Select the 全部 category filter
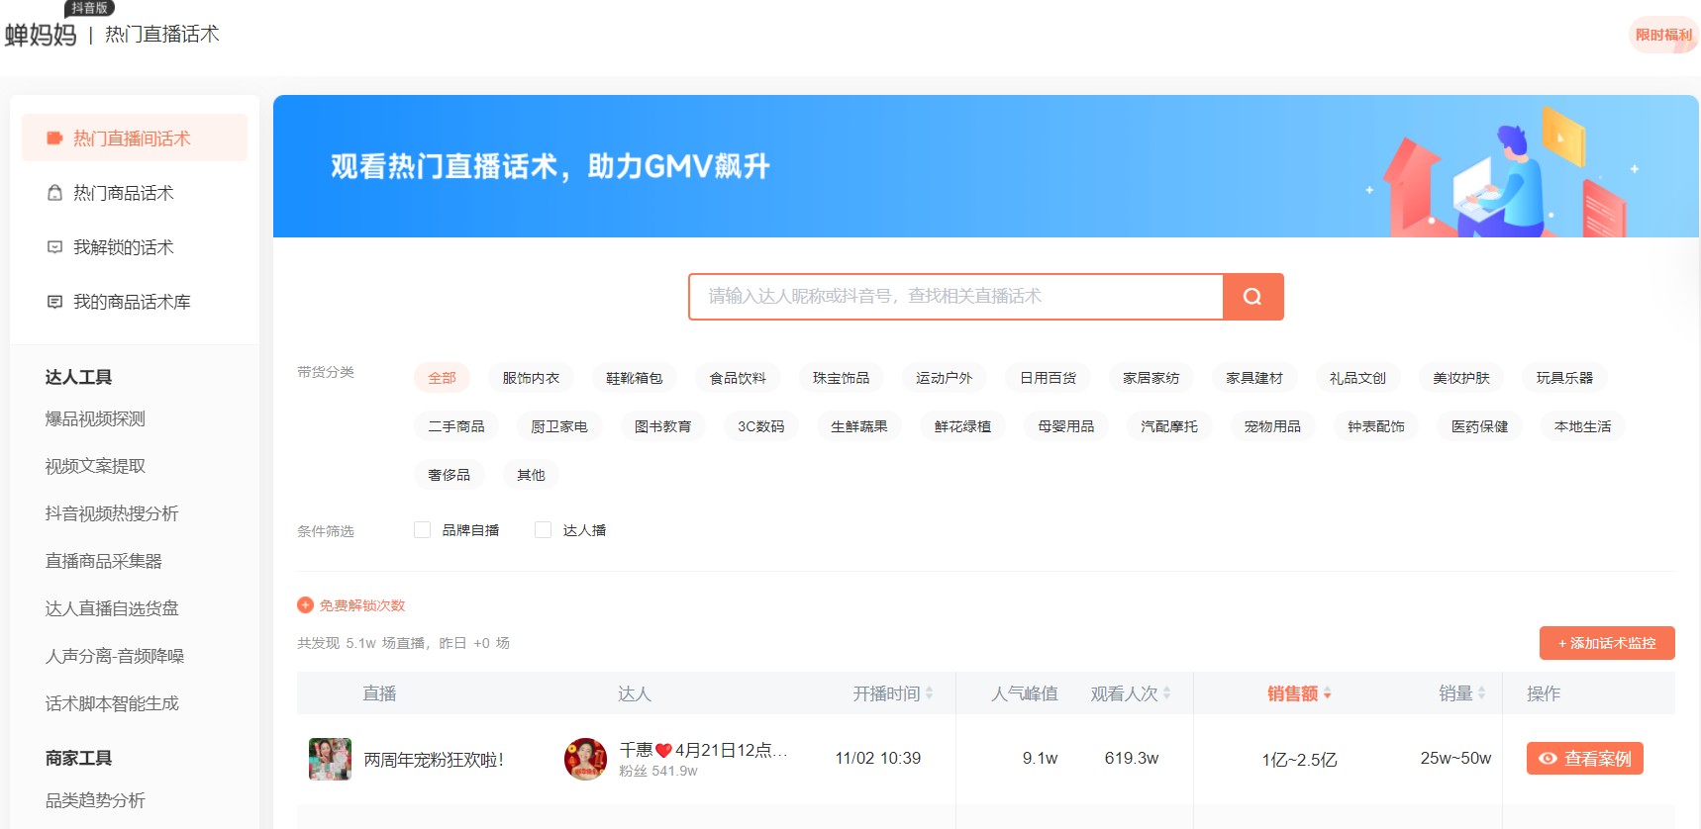This screenshot has height=829, width=1701. click(442, 378)
